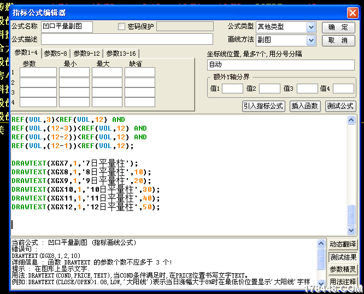Click the 值1 input field
Screen dimensions: 364x294
tap(232, 89)
